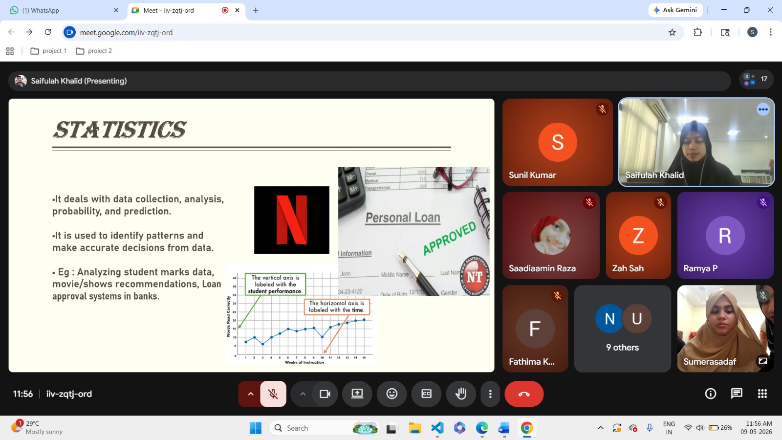This screenshot has height=440, width=782.
Task: Select Saadiaamin Raza's participant tile
Action: click(551, 236)
